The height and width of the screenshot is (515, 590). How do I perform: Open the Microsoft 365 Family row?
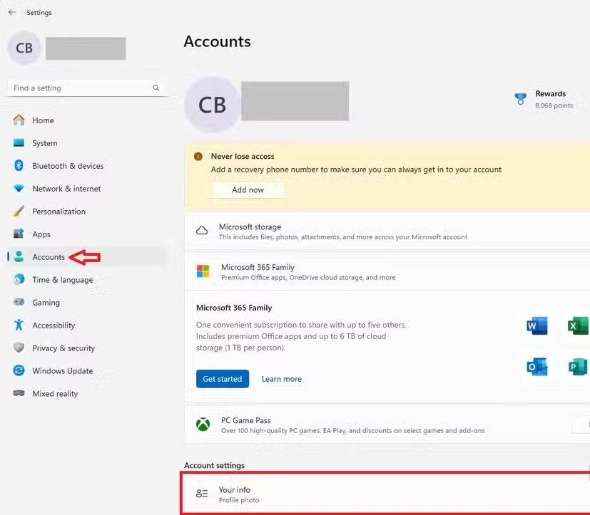click(387, 271)
